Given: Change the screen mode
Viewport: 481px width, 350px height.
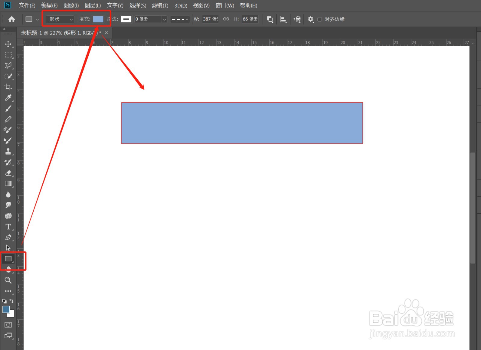Looking at the screenshot, I should point(8,336).
